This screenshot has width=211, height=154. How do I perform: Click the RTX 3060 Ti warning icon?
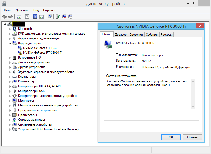pos(20,53)
